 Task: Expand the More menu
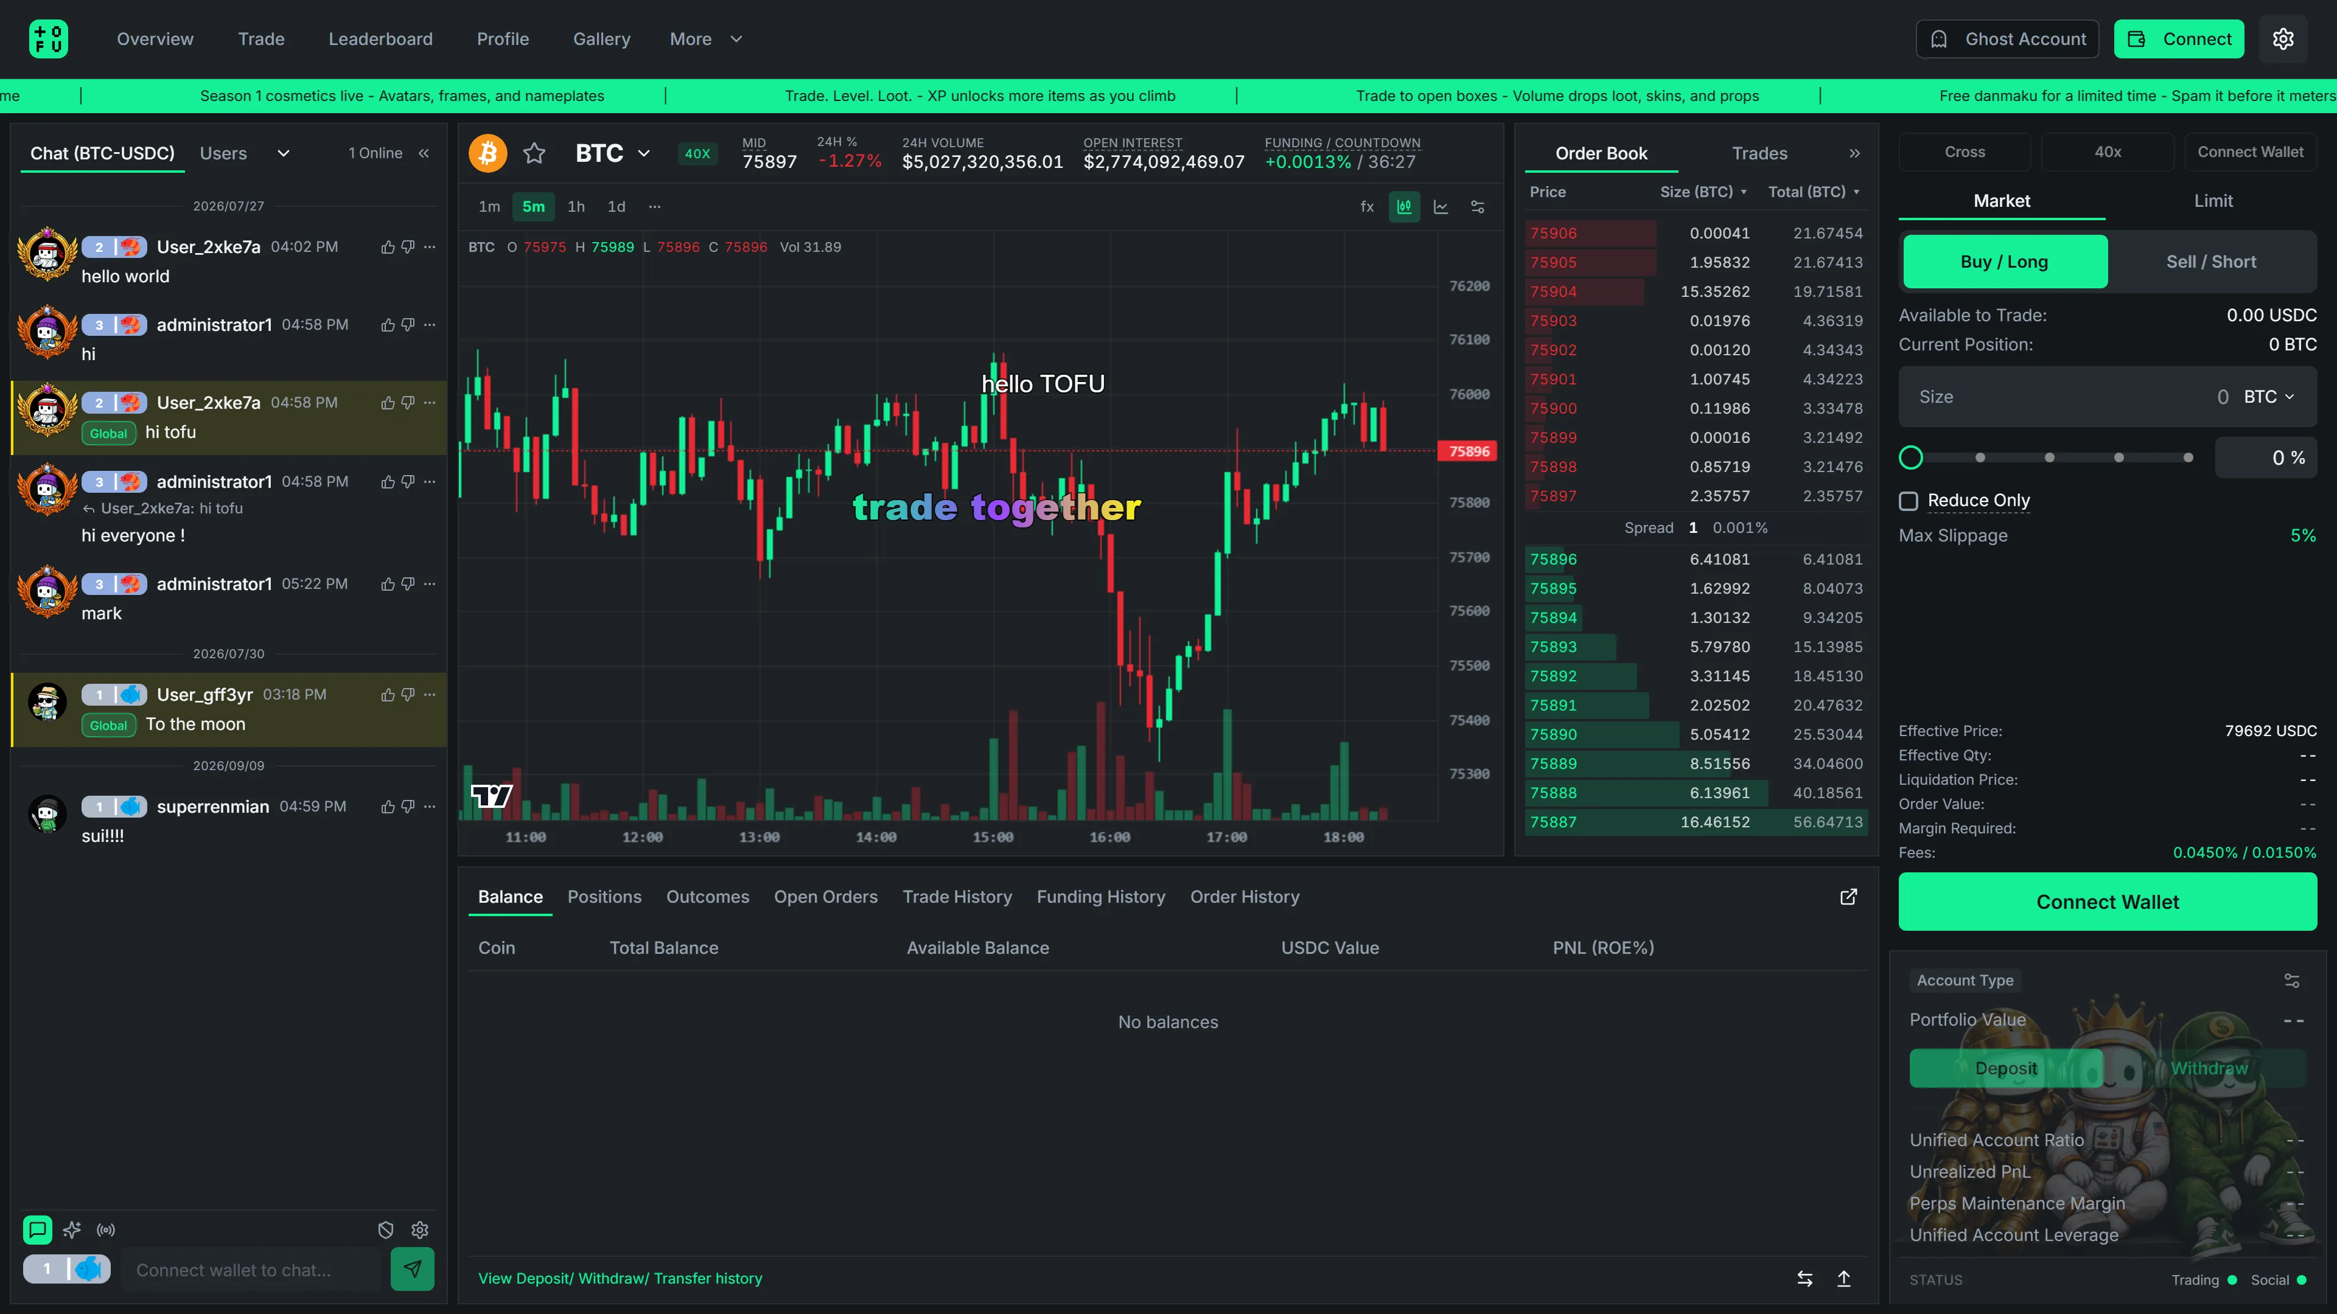pos(706,39)
